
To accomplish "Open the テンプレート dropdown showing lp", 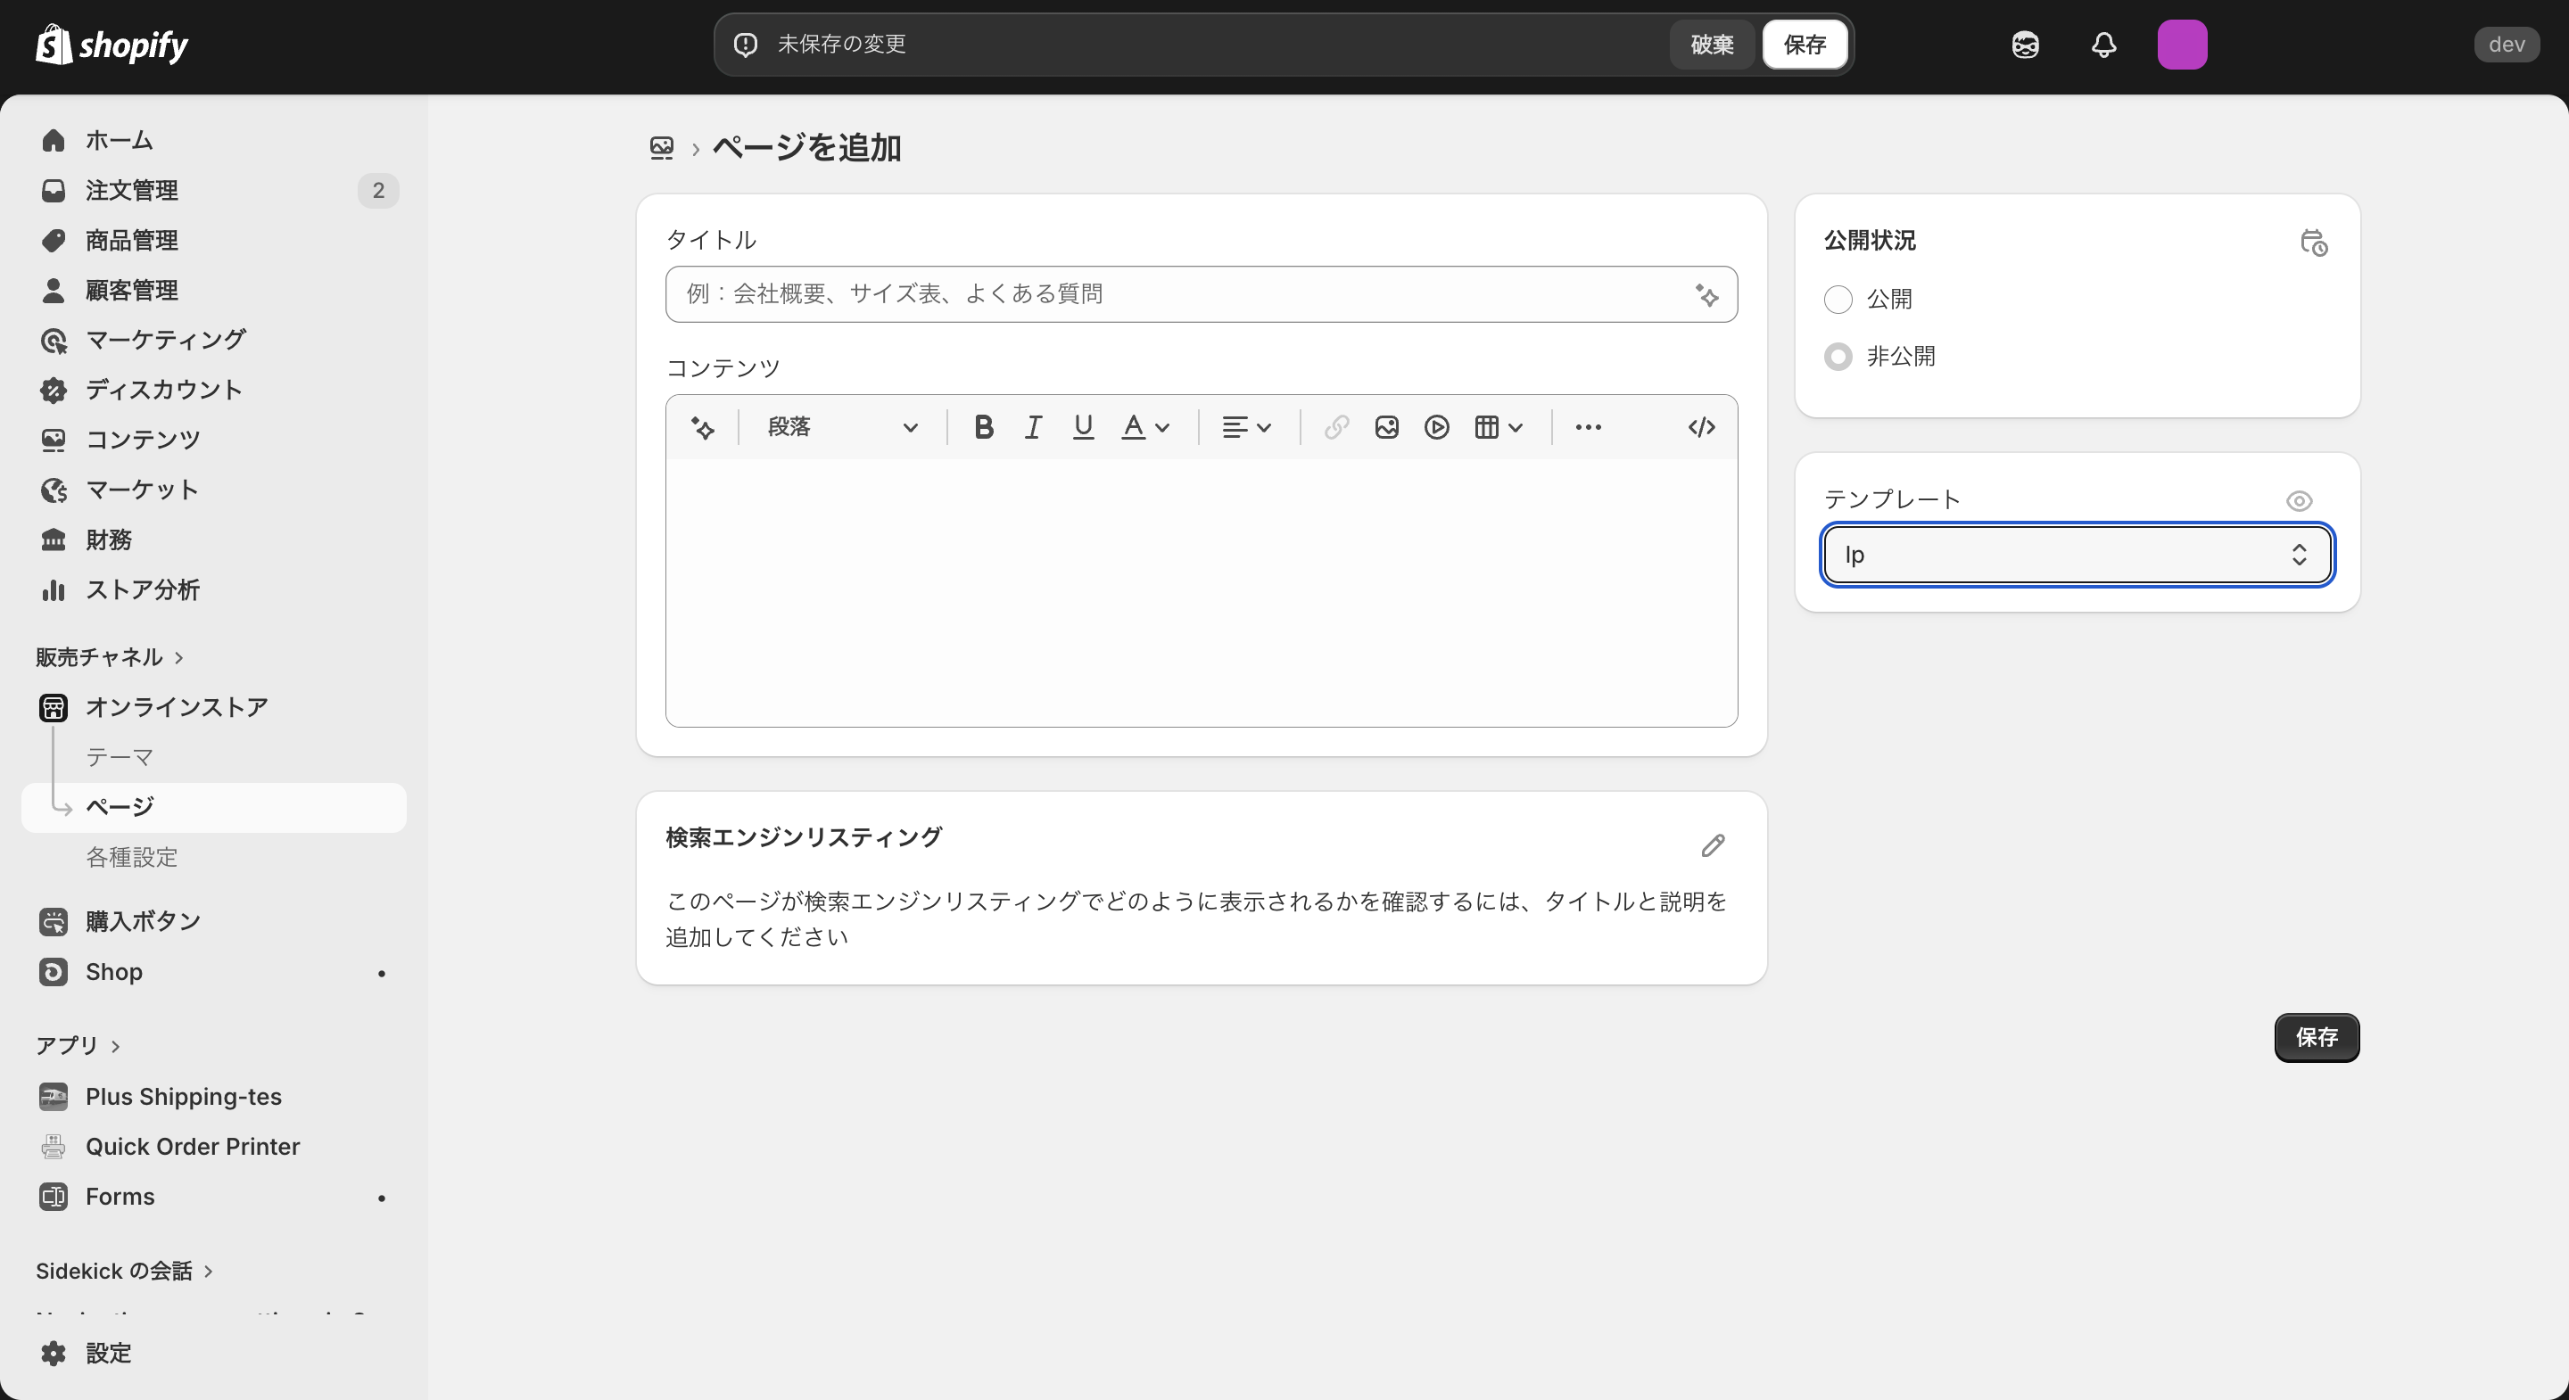I will click(2077, 555).
